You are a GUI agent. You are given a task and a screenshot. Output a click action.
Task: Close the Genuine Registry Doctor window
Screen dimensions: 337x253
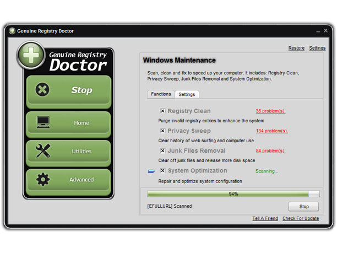325,30
